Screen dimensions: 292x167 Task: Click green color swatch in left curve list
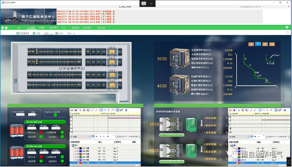click(x=81, y=157)
